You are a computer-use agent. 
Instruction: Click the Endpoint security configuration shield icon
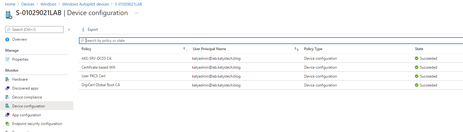(x=7, y=124)
